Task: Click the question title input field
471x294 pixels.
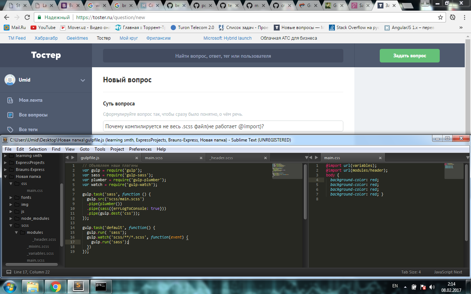Action: point(223,126)
